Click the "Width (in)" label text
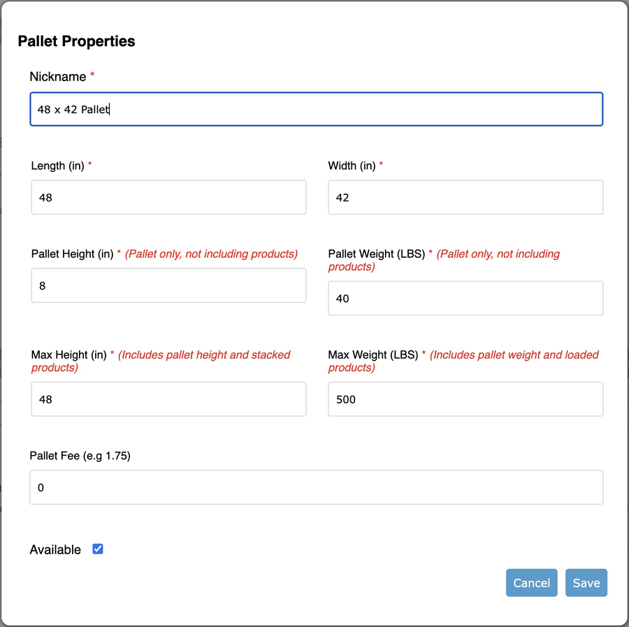 tap(352, 166)
